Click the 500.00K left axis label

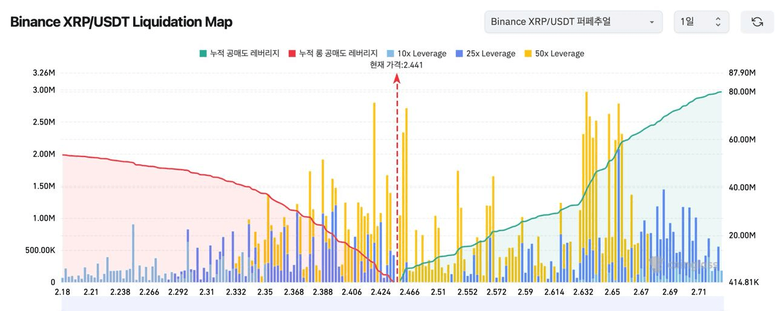tap(40, 250)
